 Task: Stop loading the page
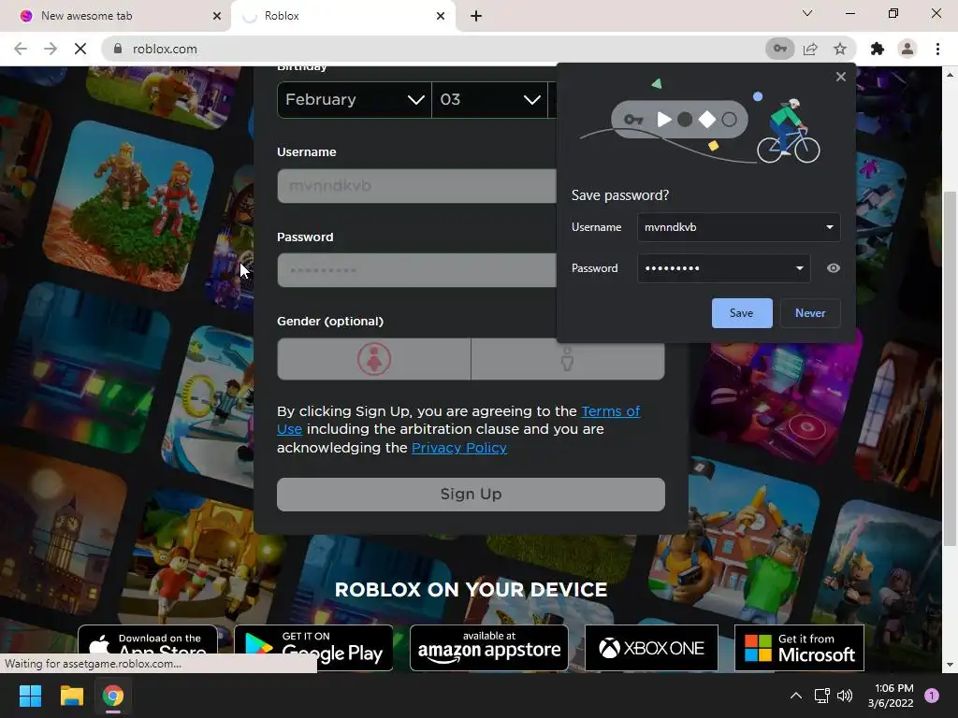point(80,49)
